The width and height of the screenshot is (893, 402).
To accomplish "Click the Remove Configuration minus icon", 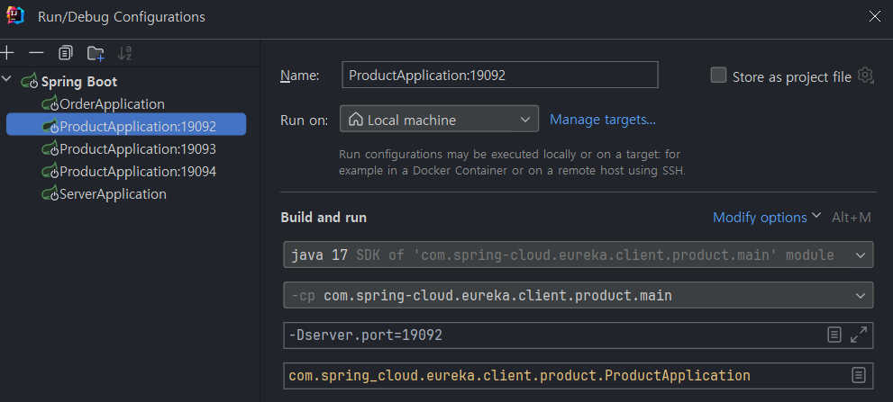I will click(x=36, y=52).
